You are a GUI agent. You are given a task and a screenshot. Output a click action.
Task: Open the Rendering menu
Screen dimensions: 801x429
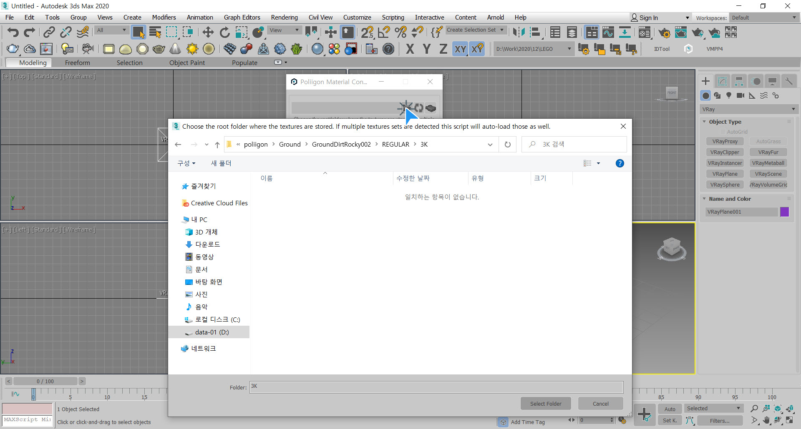tap(284, 17)
